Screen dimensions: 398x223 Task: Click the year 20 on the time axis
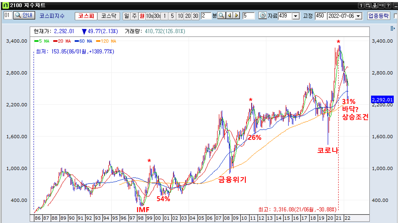[x=330, y=218]
